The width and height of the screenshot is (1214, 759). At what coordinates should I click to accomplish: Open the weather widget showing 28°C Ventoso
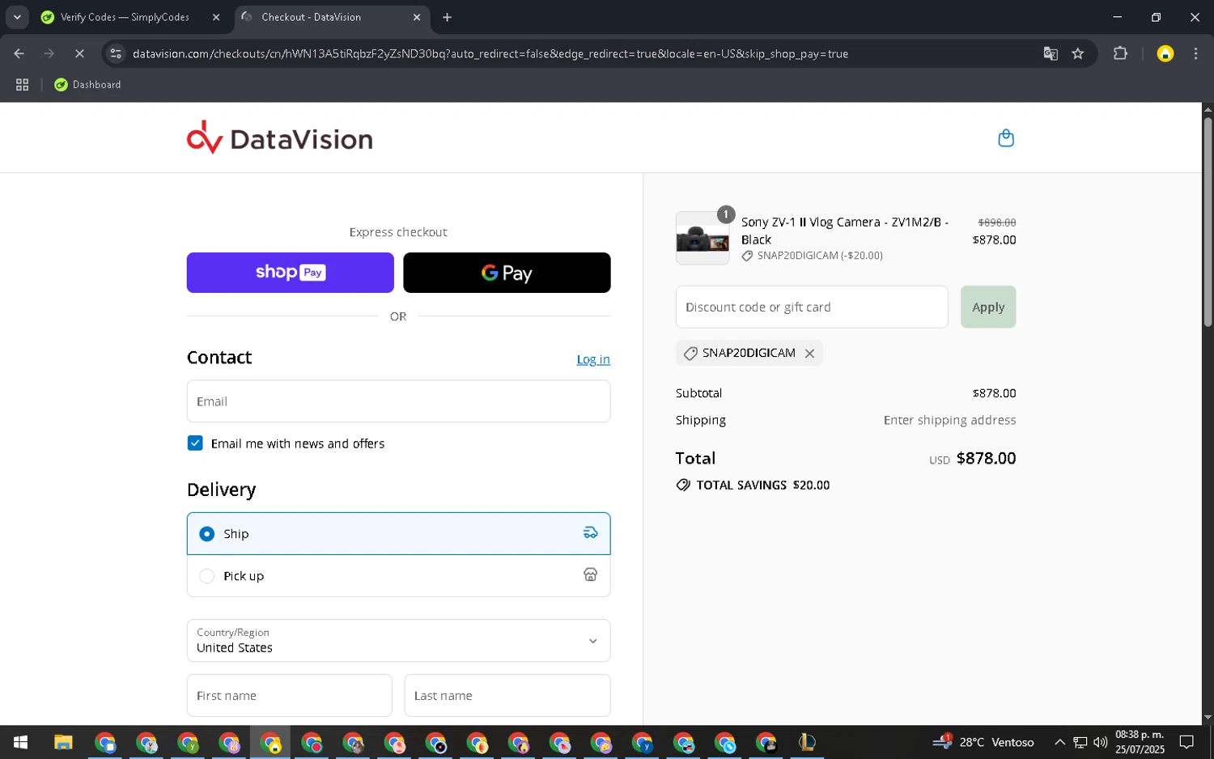[x=983, y=742]
